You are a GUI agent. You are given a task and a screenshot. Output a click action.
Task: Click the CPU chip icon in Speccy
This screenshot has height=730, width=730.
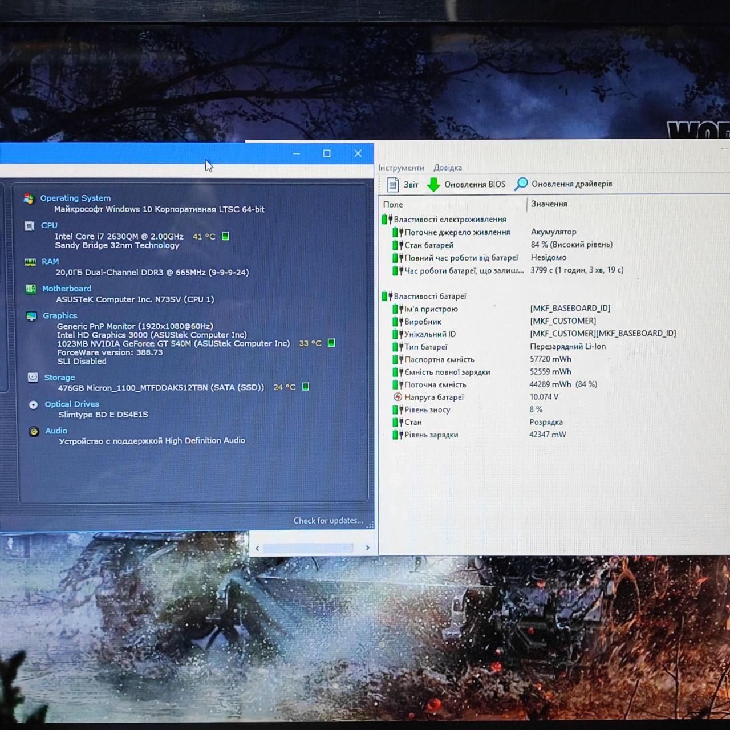pos(30,226)
